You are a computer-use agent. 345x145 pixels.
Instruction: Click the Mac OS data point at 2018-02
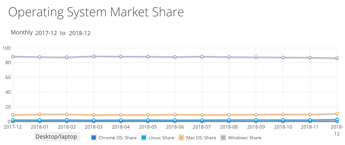point(67,114)
